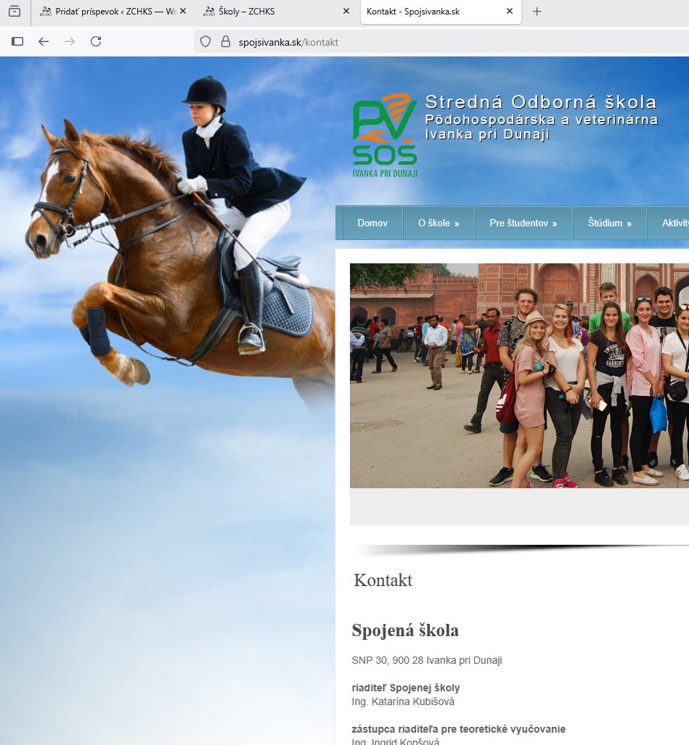Reload the page with refresh icon
This screenshot has width=689, height=745.
(96, 42)
